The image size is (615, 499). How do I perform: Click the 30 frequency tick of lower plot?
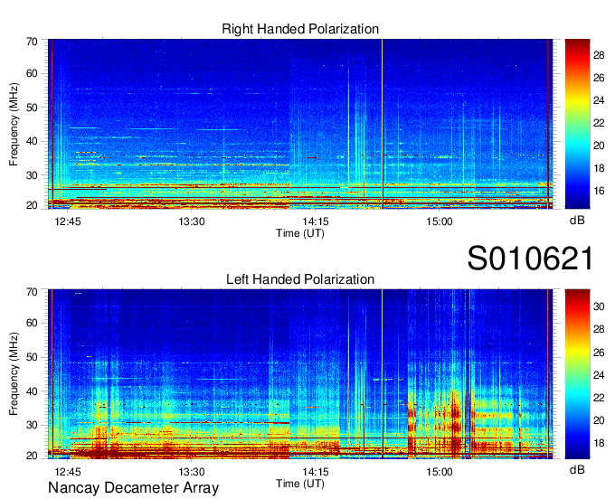click(32, 425)
